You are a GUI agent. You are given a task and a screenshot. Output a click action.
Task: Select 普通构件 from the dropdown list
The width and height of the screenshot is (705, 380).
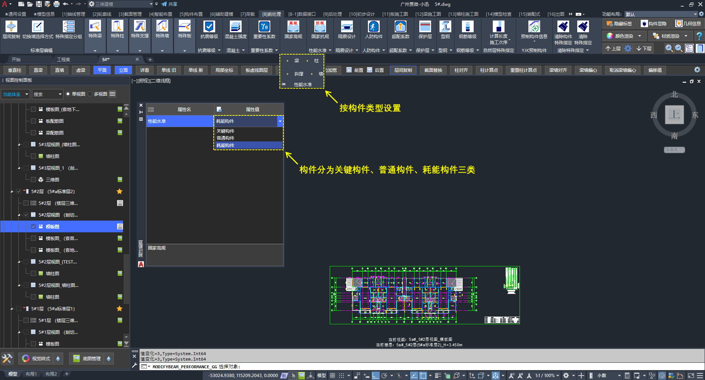coord(248,138)
